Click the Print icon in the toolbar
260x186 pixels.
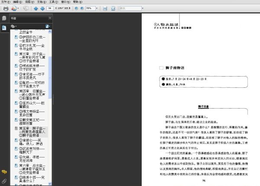pos(6,8)
